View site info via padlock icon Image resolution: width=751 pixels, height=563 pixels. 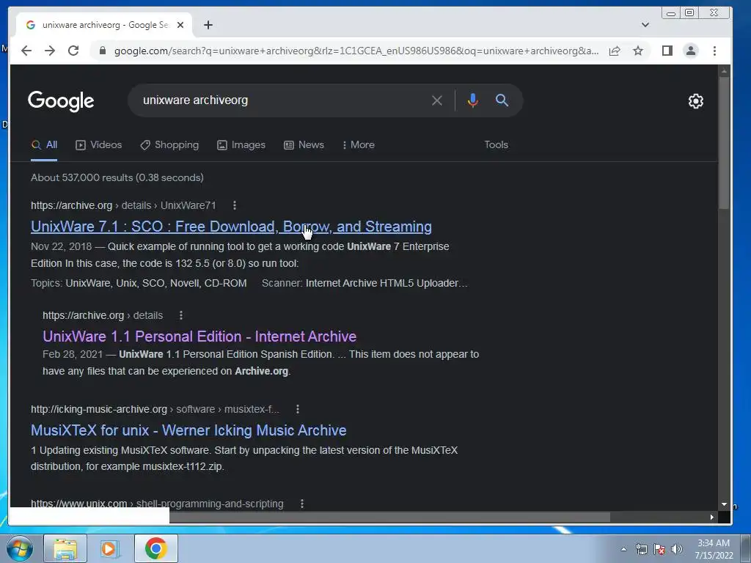(102, 51)
